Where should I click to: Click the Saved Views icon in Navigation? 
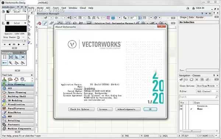tap(202, 80)
